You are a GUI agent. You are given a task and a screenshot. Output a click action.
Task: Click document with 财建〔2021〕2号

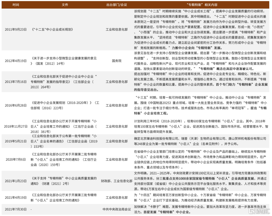(64, 181)
